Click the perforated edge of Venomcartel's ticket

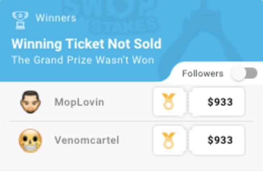coord(188,140)
